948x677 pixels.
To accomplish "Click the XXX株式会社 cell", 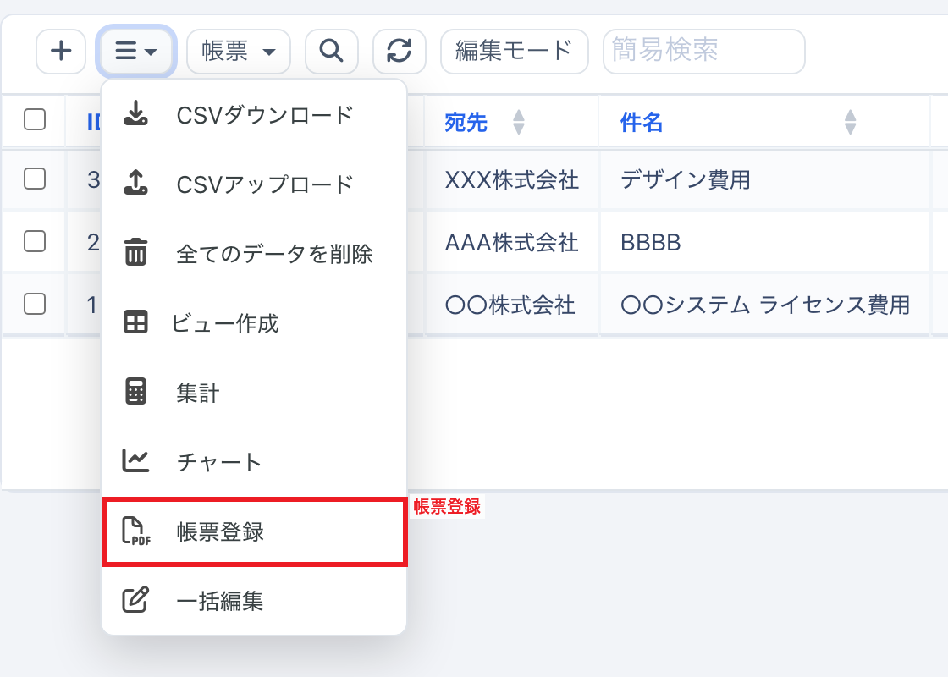I will click(511, 179).
